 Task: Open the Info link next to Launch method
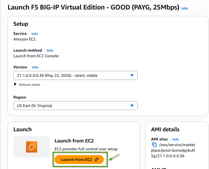(x=50, y=51)
